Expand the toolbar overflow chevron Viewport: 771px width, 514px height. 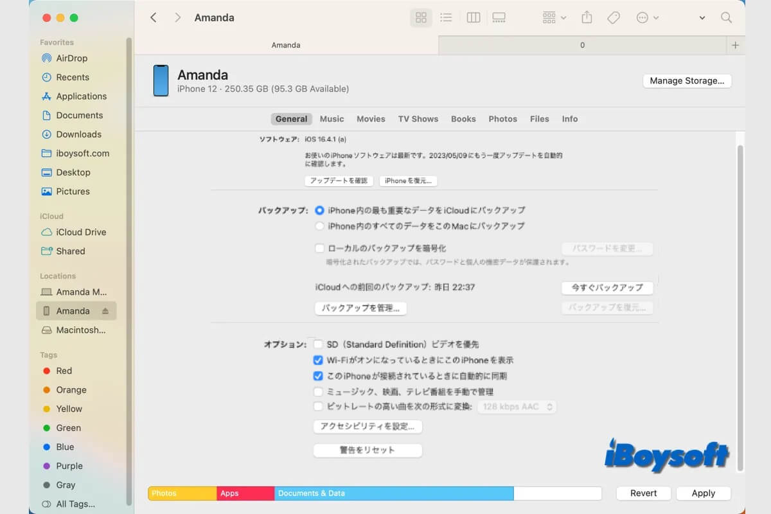[702, 18]
